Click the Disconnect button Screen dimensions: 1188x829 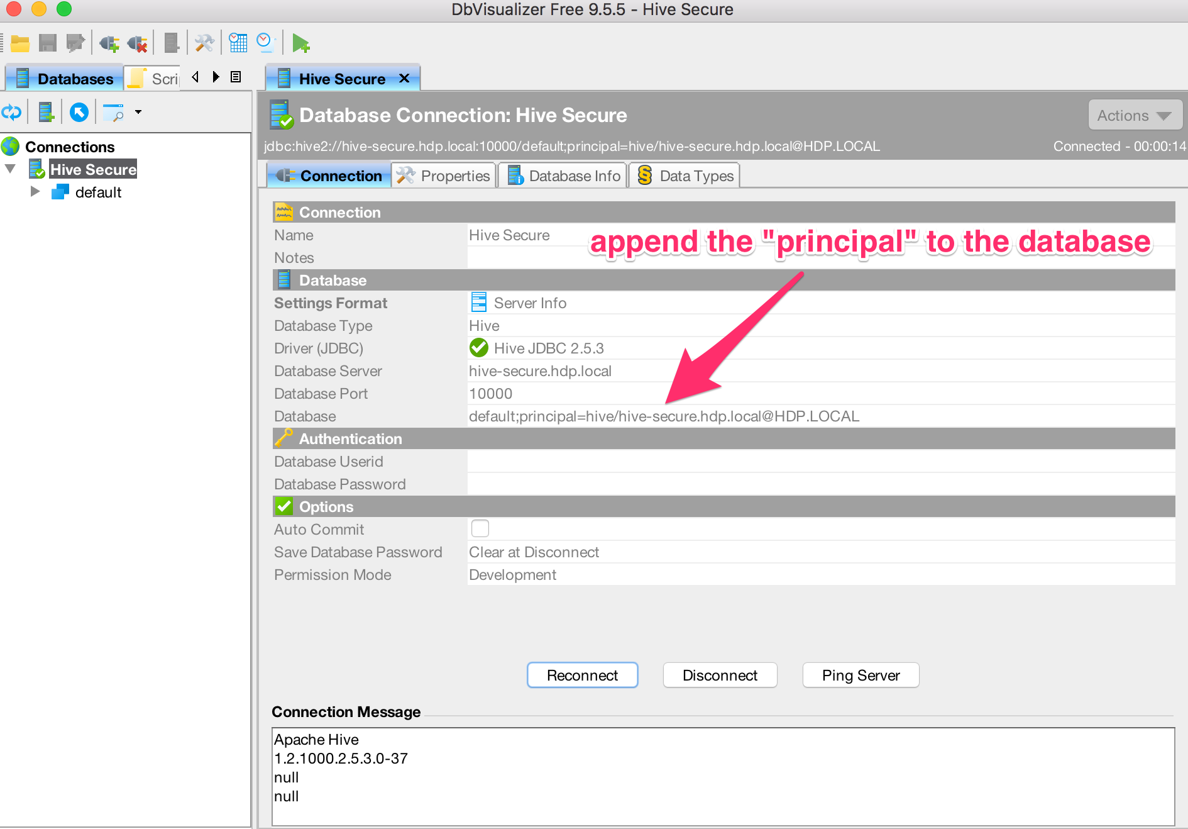click(720, 675)
